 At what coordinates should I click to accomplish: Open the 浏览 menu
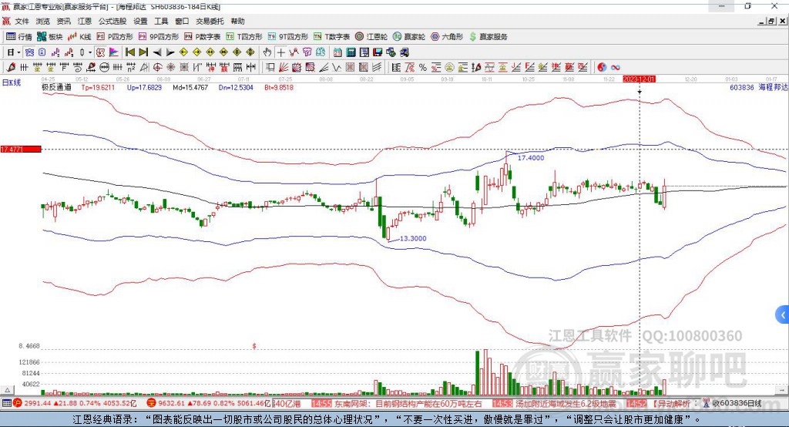(43, 21)
